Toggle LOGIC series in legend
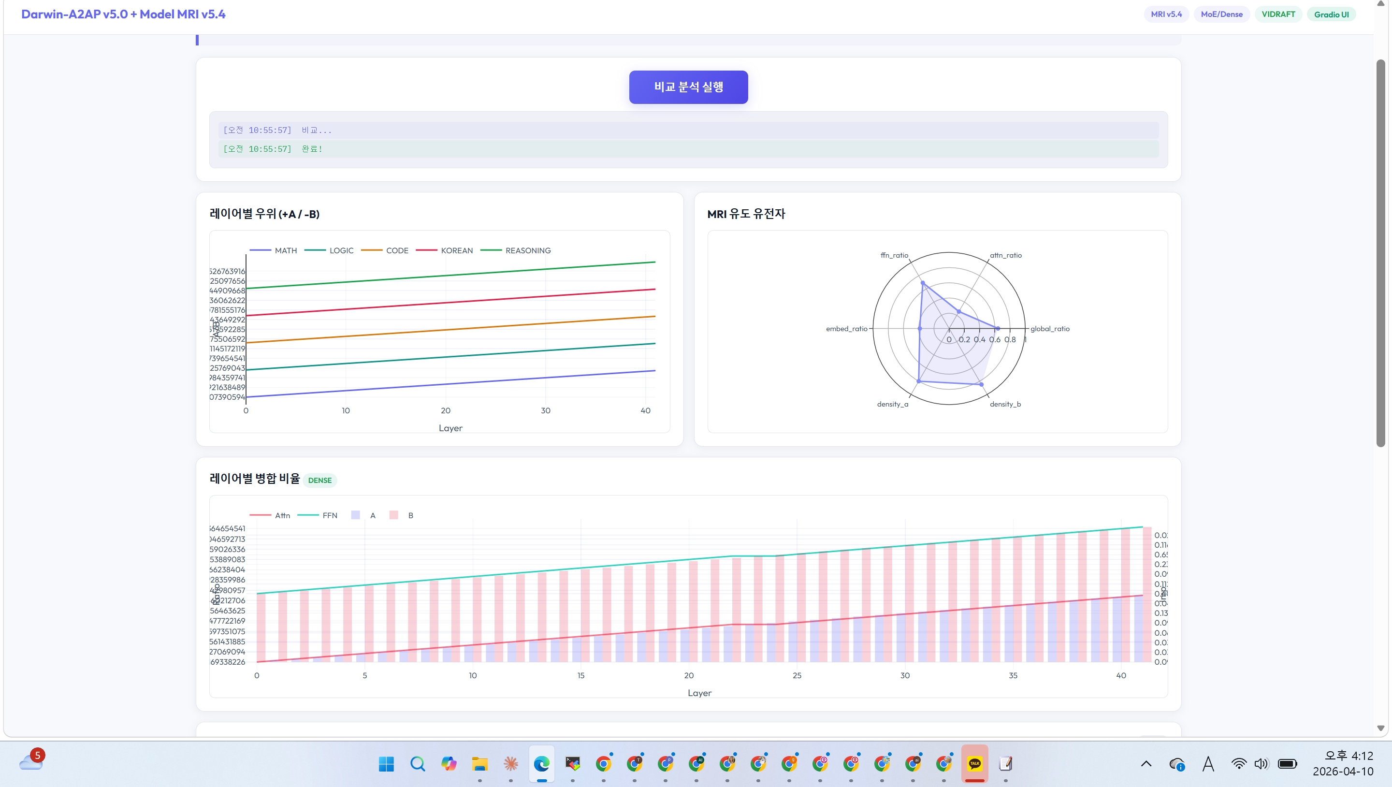Screen dimensions: 1392x787 [x=341, y=250]
